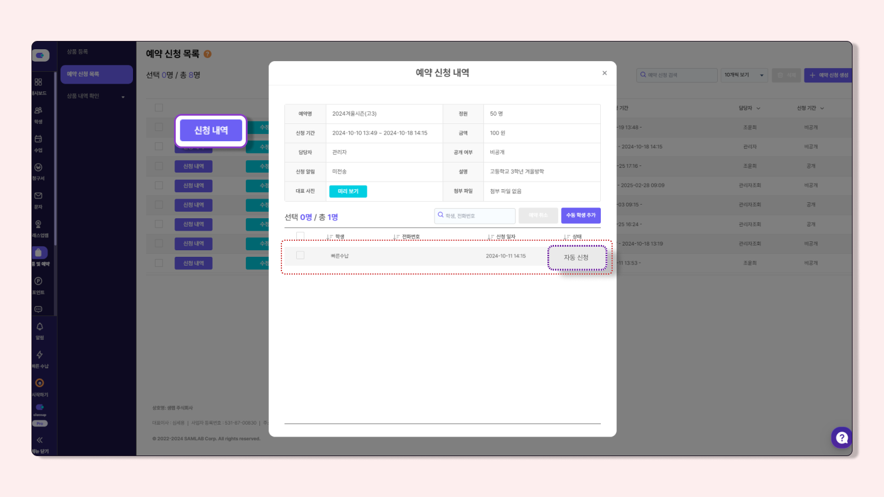Click orange help icon beside 예약 신청 목록
884x497 pixels.
[208, 54]
